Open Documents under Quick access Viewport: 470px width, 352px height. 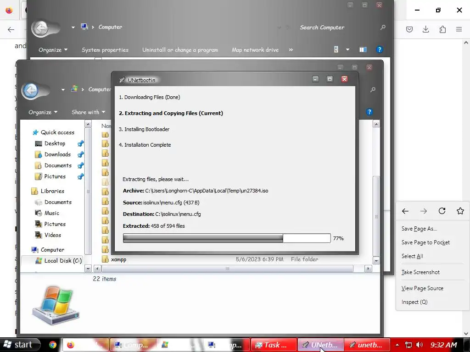coord(53,165)
